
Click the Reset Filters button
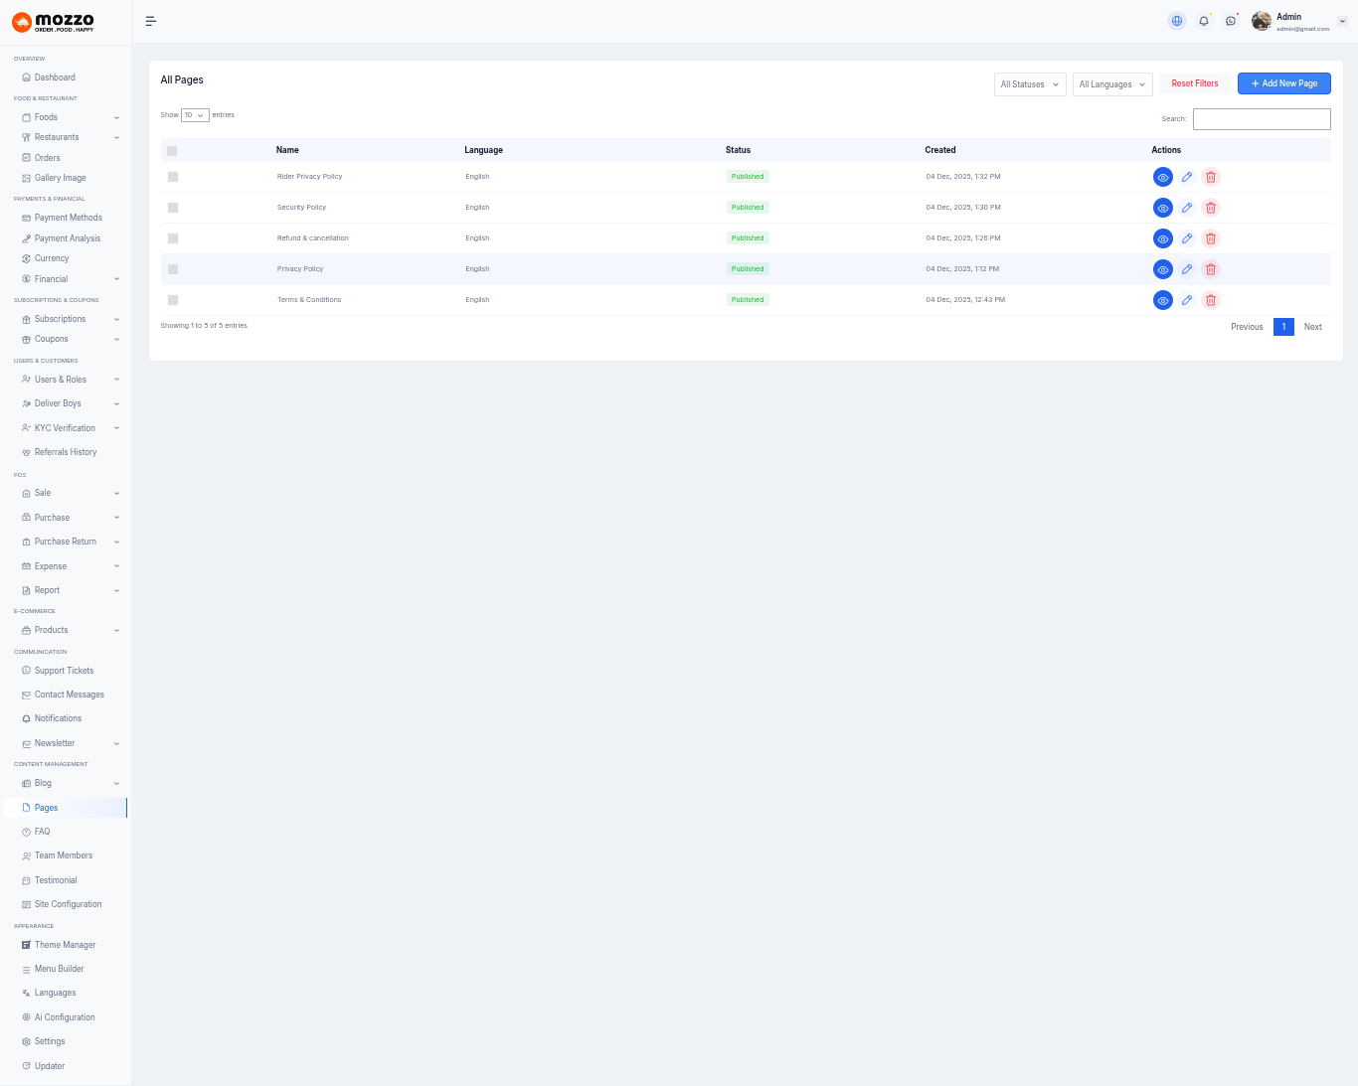point(1194,83)
